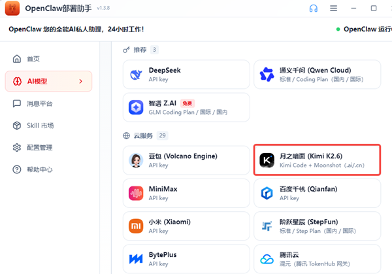Screen dimensions: 392x274
Task: Click the 免费 badge on 智谱 Z.AI
Action: (188, 103)
